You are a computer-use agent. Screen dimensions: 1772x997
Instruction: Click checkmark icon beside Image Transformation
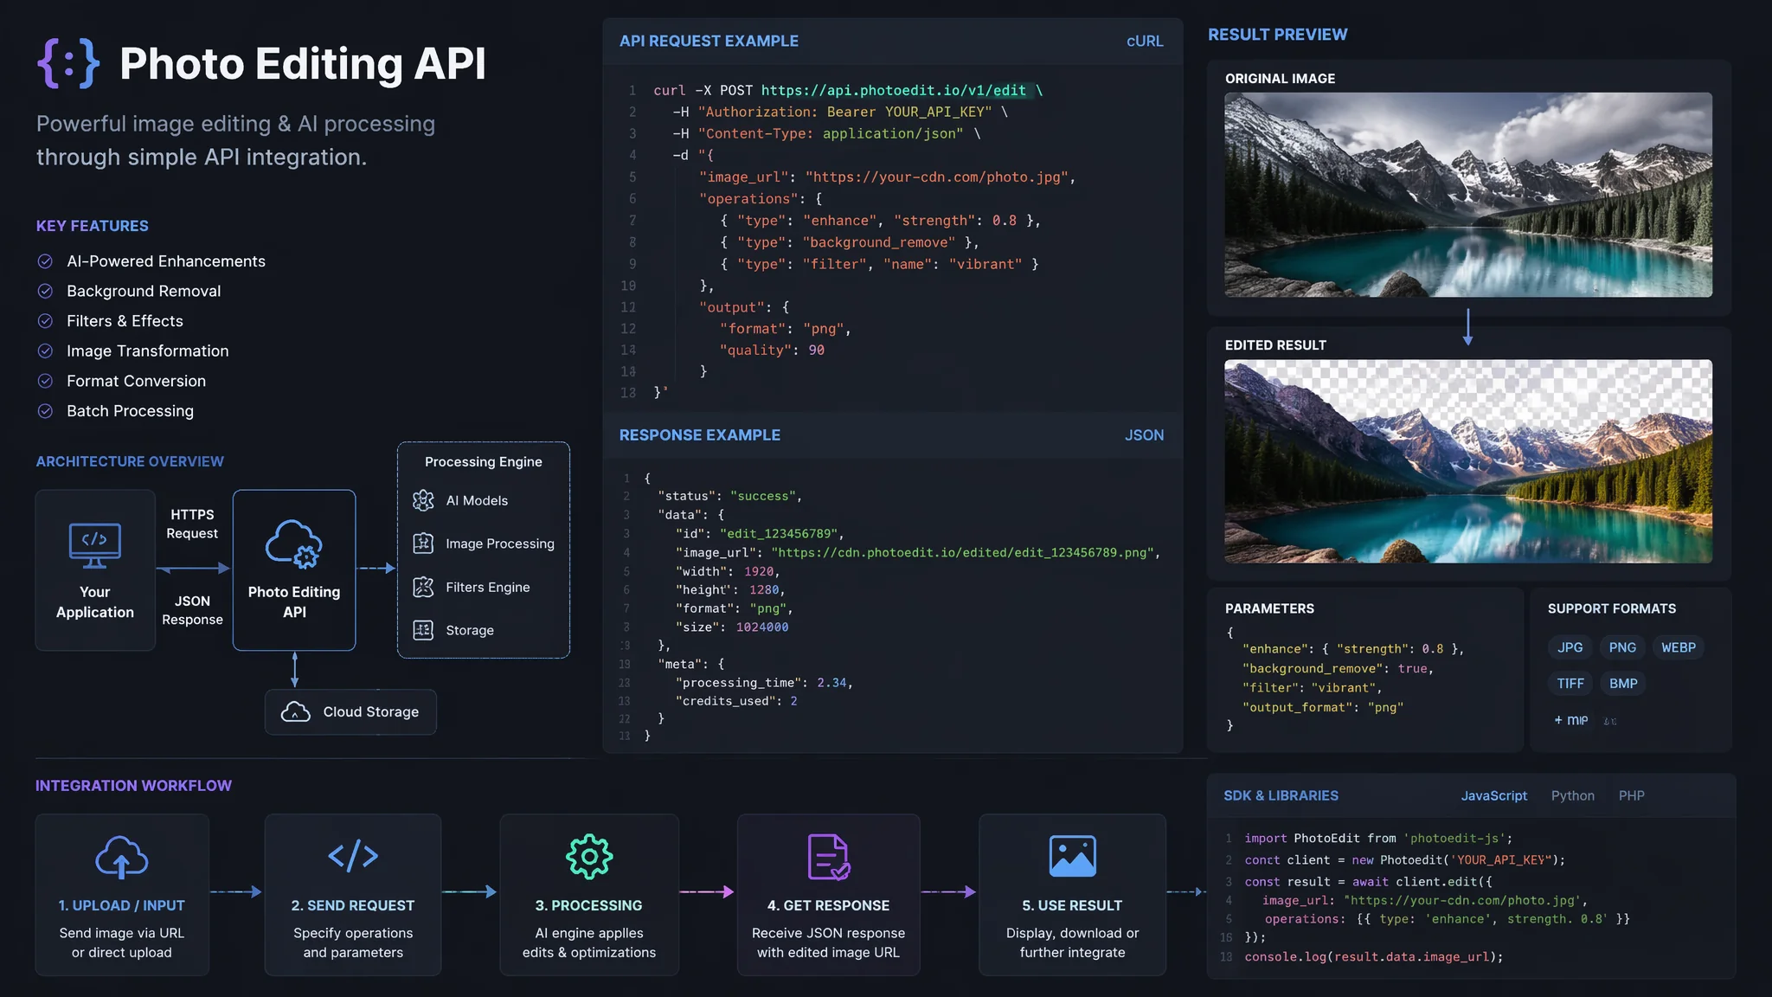point(46,351)
